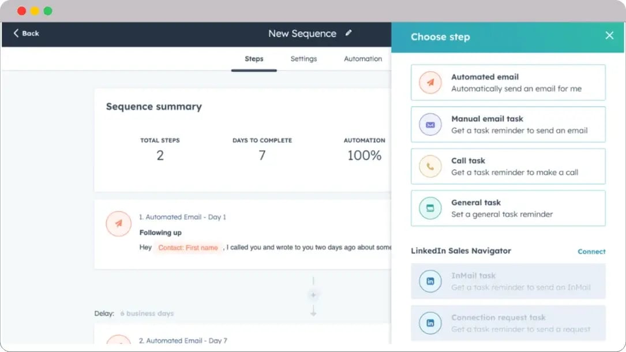Click the green macOS fullscreen button
Image resolution: width=626 pixels, height=352 pixels.
coord(48,11)
